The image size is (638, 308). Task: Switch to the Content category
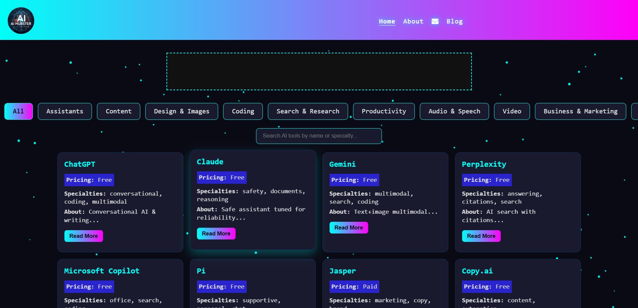(x=118, y=111)
